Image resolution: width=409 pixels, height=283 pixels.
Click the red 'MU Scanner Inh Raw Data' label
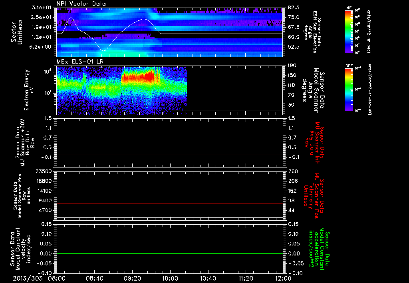click(x=315, y=143)
